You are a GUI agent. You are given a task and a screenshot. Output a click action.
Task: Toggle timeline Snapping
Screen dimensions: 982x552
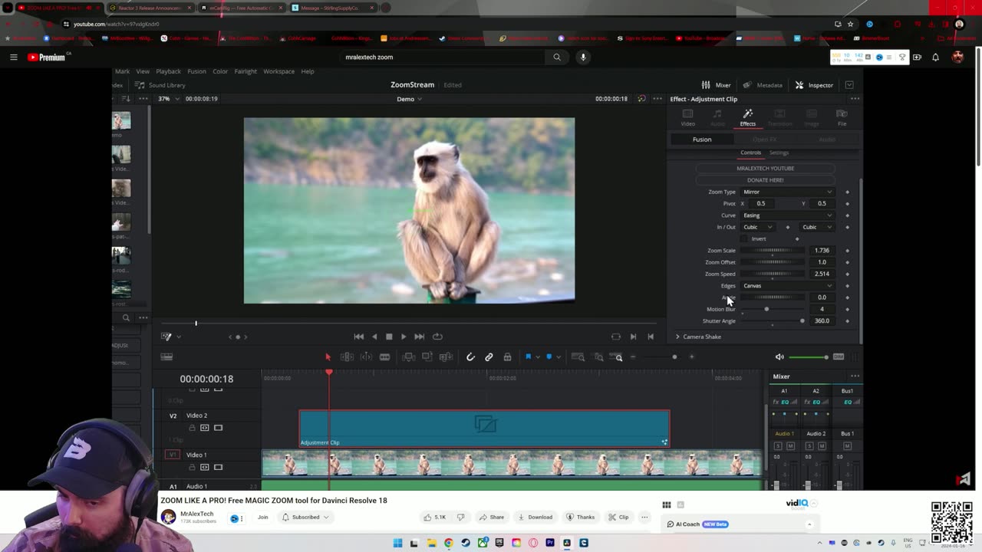point(470,356)
